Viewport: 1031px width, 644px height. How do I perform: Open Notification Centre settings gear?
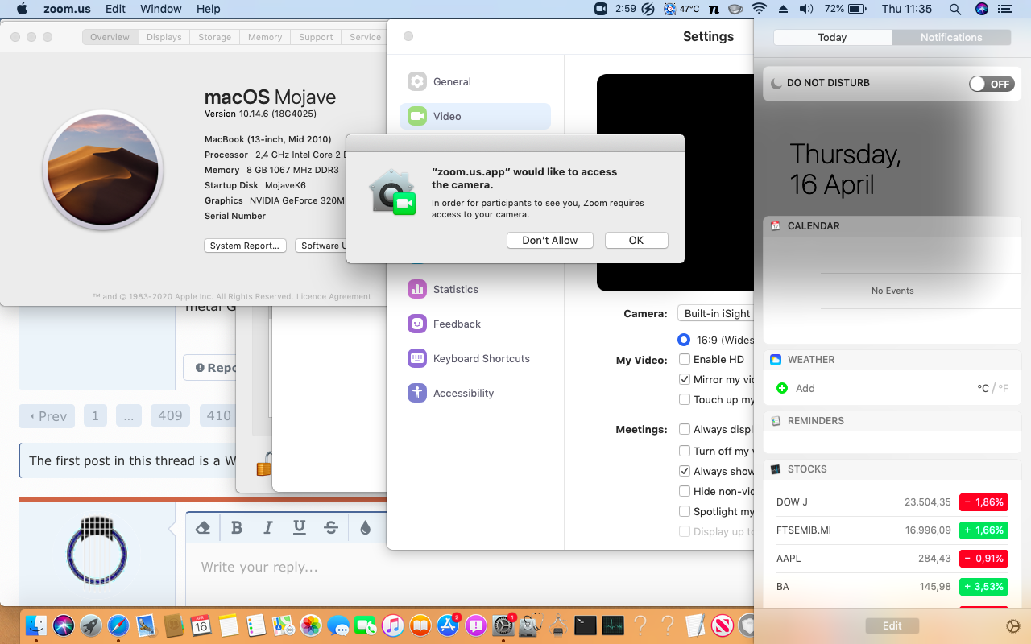1013,626
